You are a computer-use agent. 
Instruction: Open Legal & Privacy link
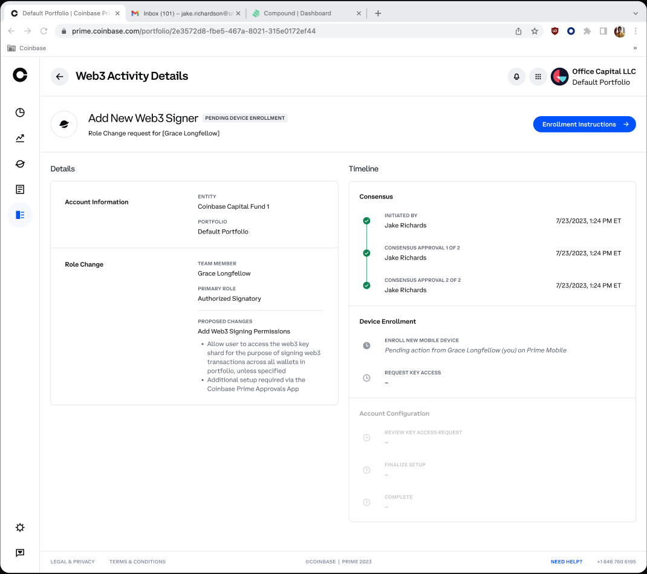point(73,562)
